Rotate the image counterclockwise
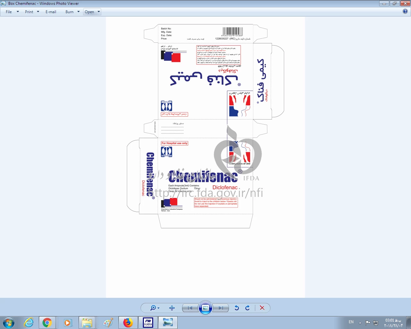This screenshot has height=329, width=411. (237, 308)
